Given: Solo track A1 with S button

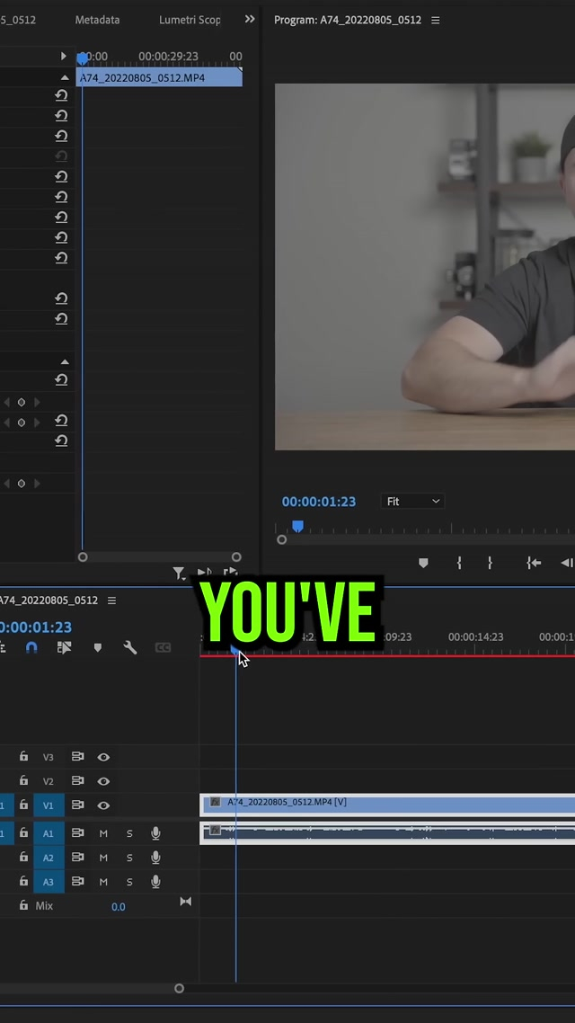Looking at the screenshot, I should point(129,833).
